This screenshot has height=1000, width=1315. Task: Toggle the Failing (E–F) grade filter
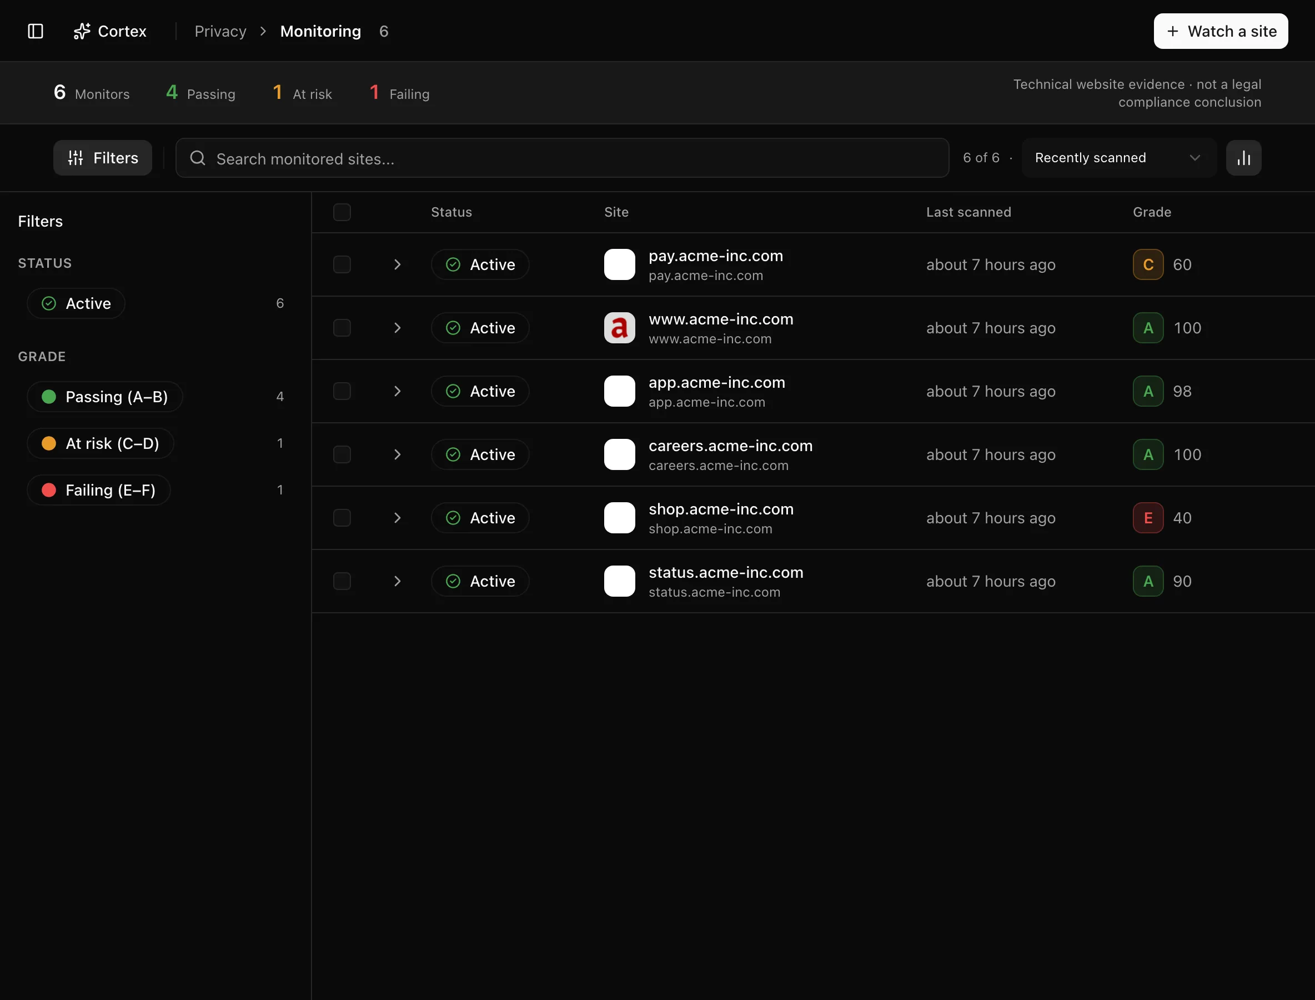coord(99,490)
